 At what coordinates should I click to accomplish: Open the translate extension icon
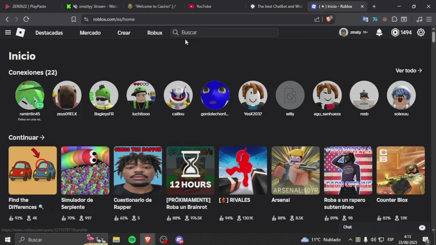[x=365, y=19]
